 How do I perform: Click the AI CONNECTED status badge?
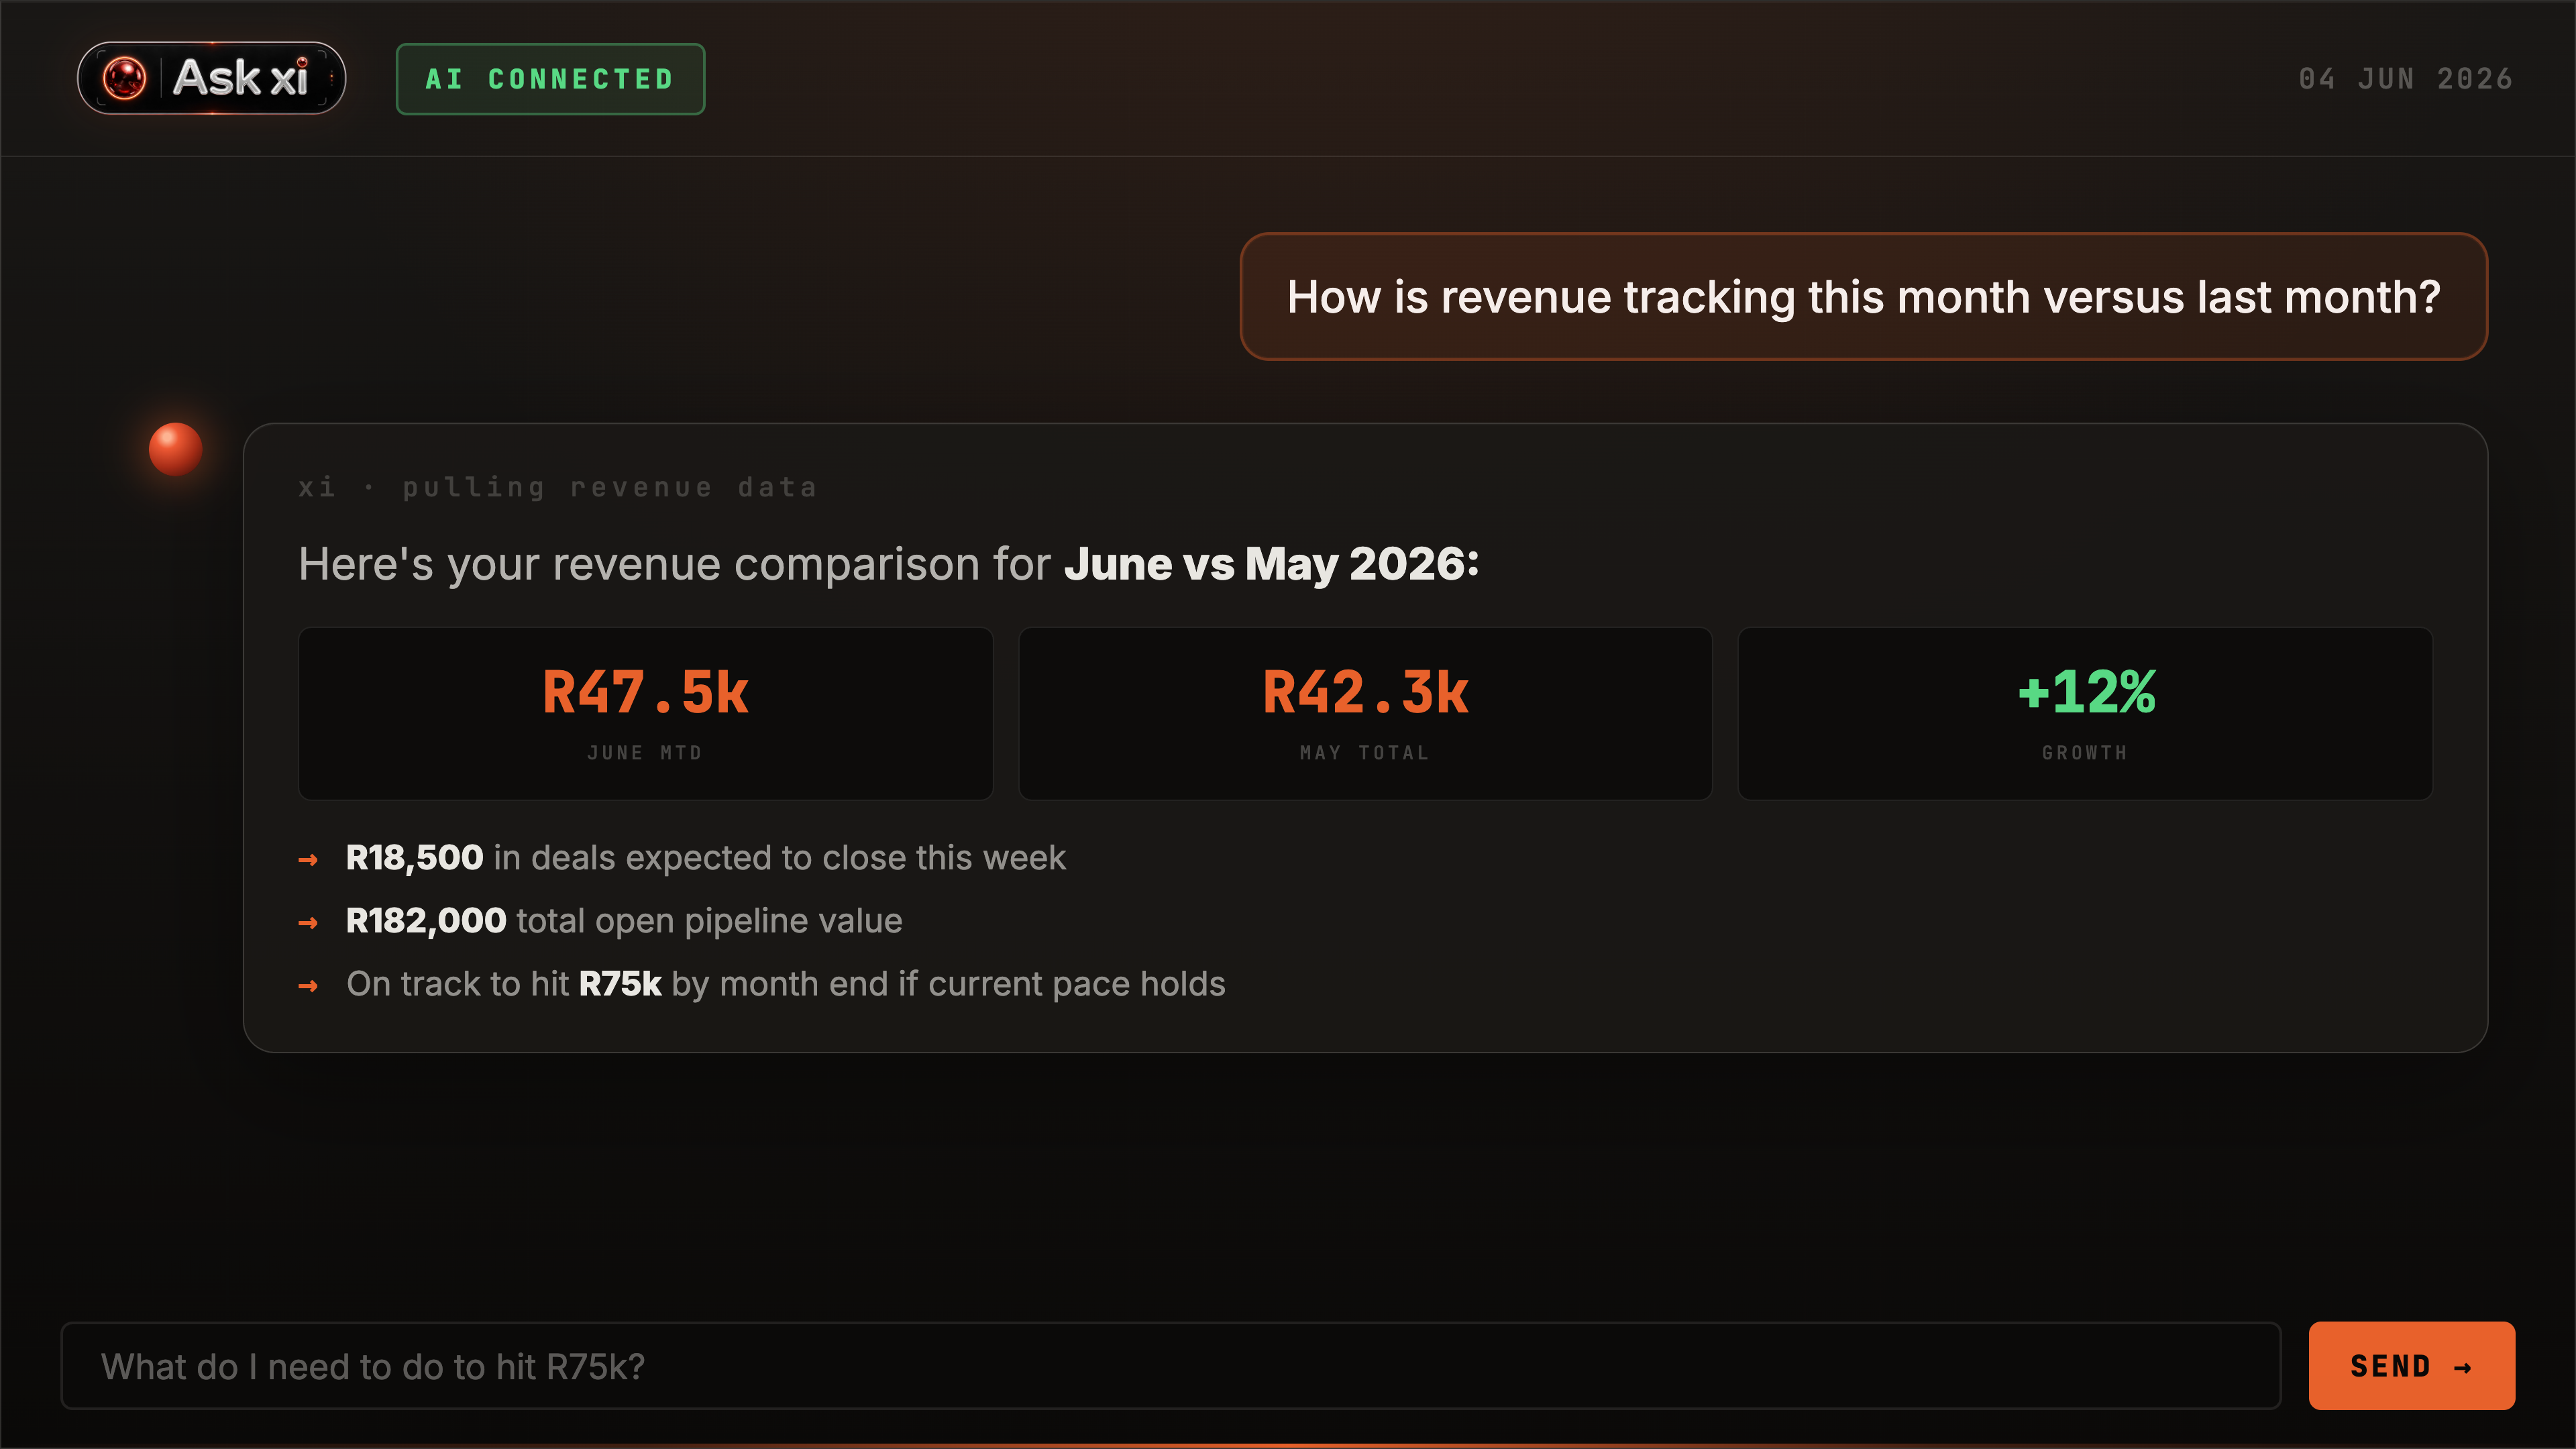click(x=550, y=79)
